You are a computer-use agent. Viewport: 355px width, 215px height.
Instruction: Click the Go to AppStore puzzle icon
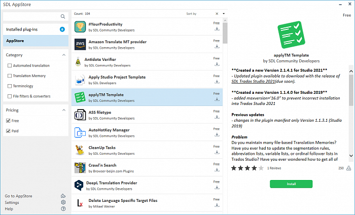[63, 196]
